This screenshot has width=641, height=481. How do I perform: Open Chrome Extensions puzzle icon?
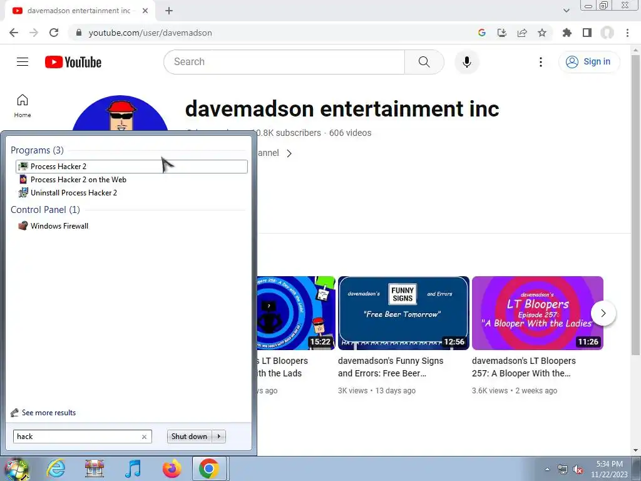point(567,33)
